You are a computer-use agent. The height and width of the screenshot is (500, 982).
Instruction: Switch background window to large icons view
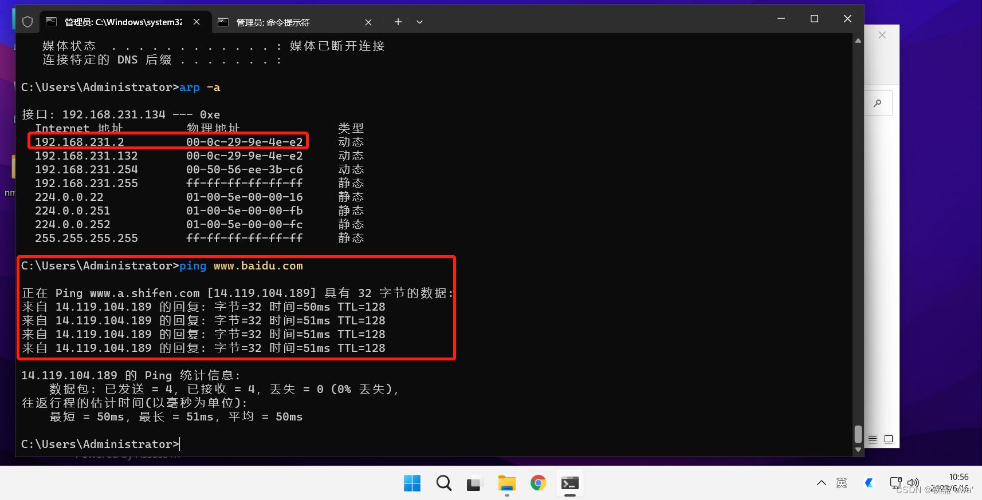889,439
